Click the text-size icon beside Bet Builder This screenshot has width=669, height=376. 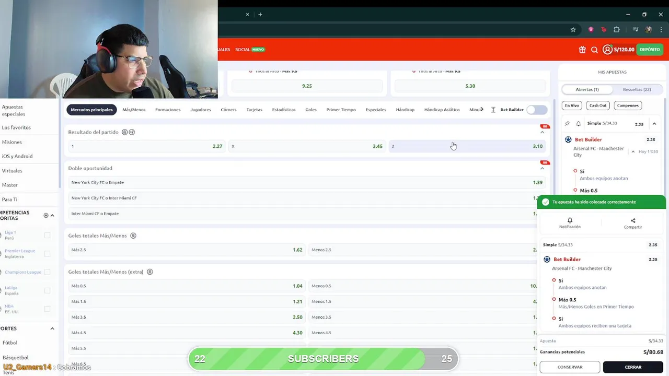pyautogui.click(x=493, y=110)
